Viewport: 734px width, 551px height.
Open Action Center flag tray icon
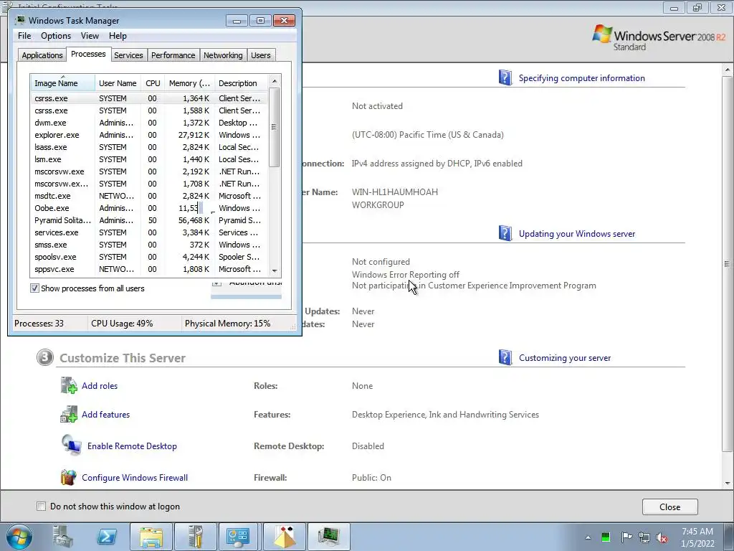[x=626, y=537]
